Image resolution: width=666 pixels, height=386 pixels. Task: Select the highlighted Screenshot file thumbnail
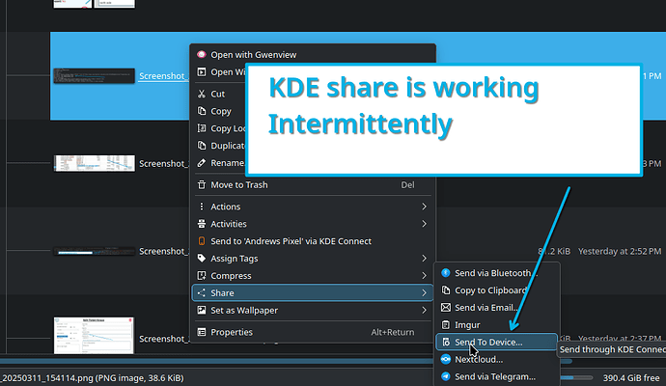click(95, 75)
